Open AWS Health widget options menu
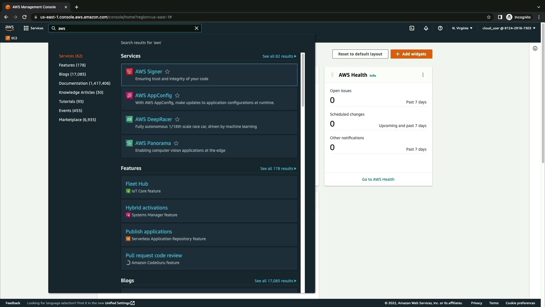The width and height of the screenshot is (545, 307). [423, 75]
